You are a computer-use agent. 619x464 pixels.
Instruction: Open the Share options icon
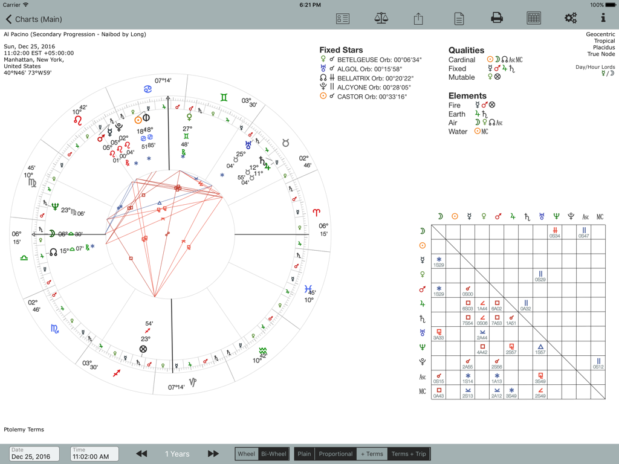pos(418,18)
